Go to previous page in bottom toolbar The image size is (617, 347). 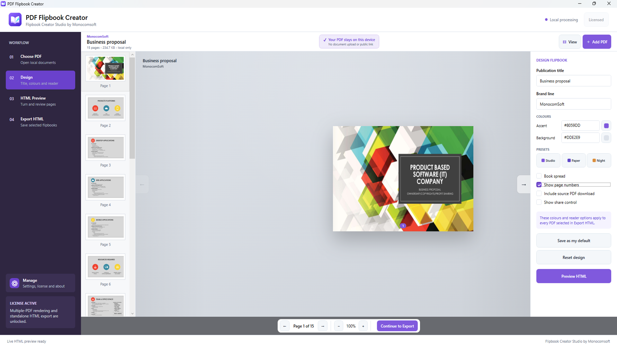click(284, 326)
